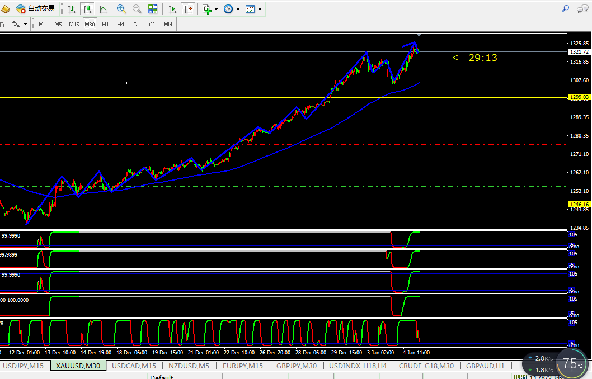
Task: Switch to M15 timeframe
Action: tap(74, 24)
